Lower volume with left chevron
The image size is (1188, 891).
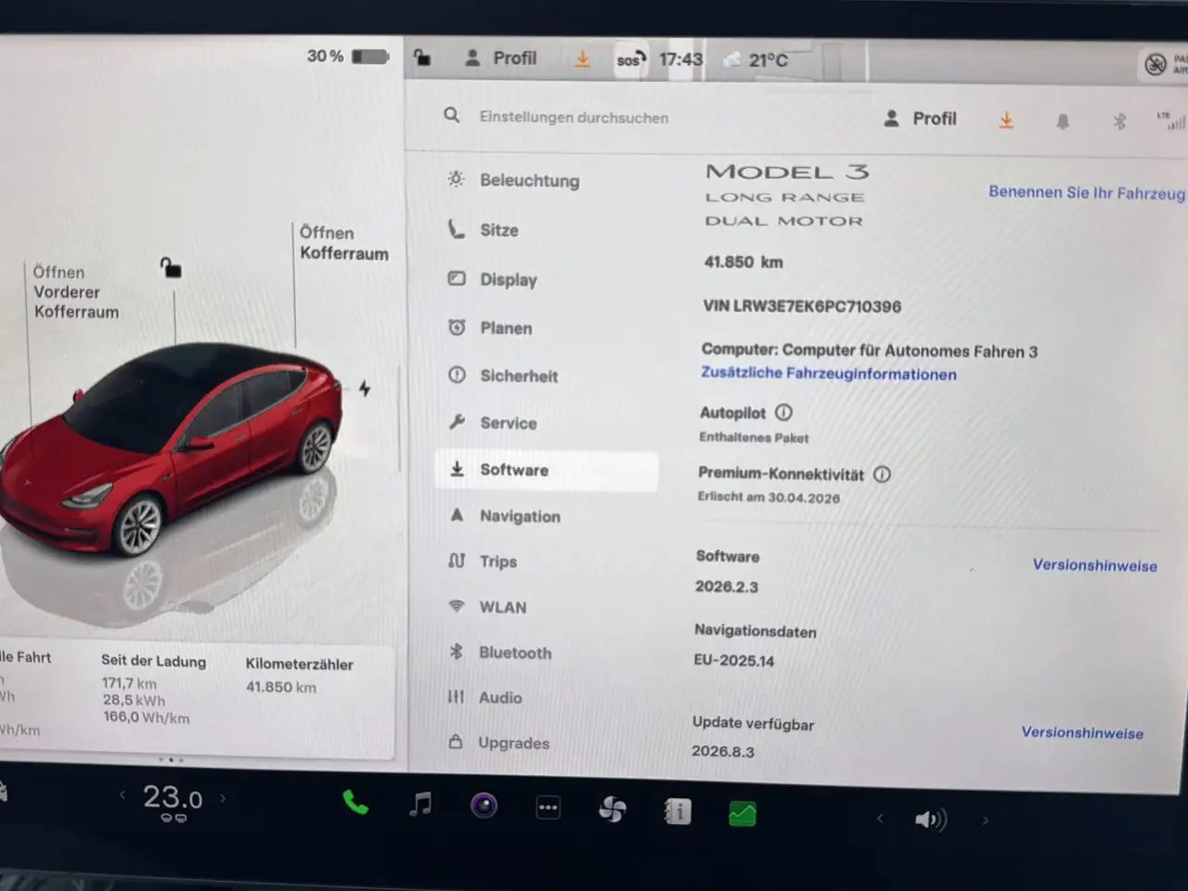(880, 818)
